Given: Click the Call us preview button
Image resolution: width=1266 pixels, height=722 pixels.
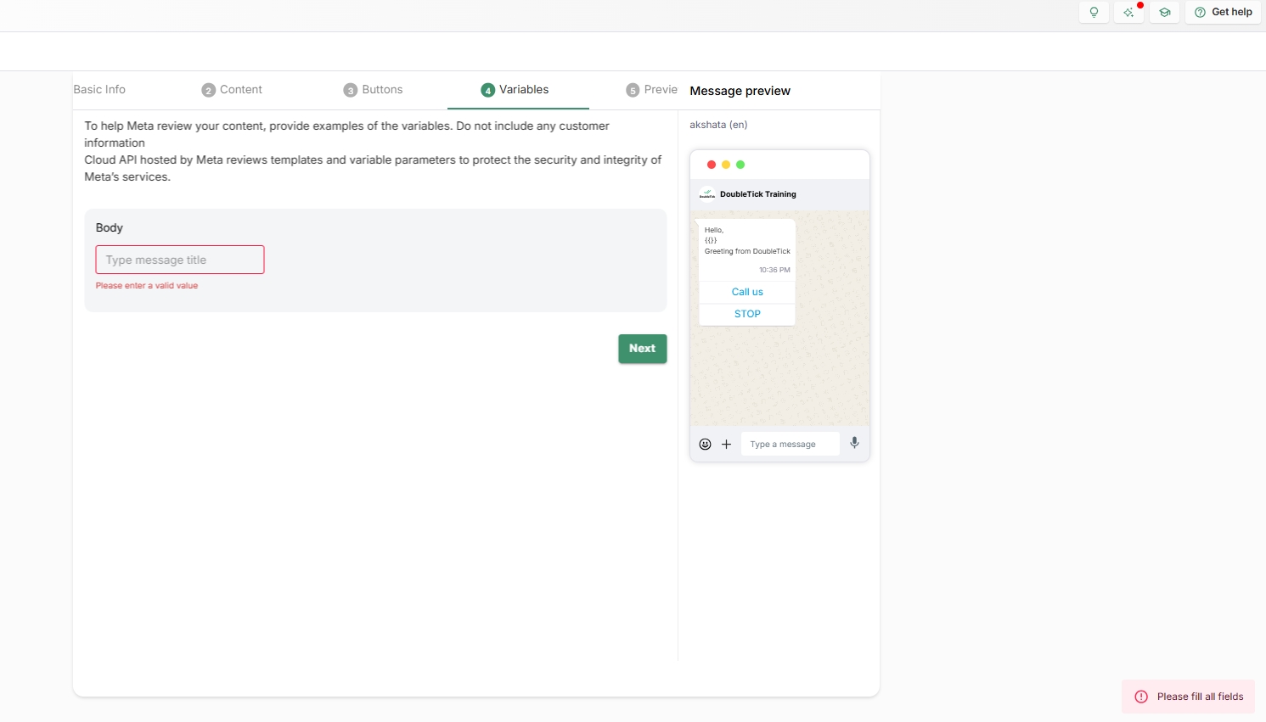Looking at the screenshot, I should (x=747, y=292).
